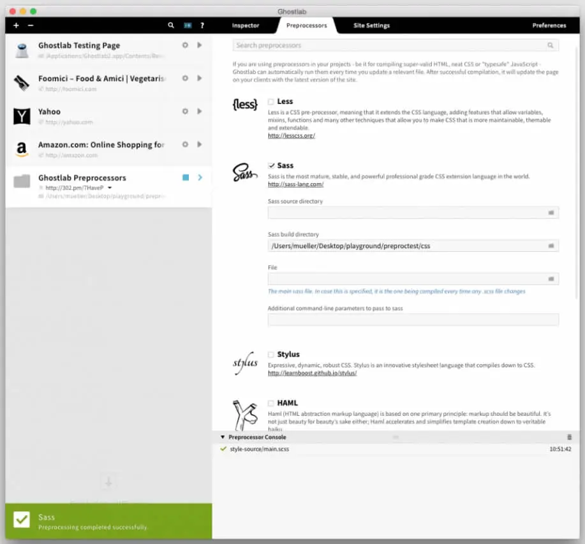Select the Ghostlab Testing Page title

point(79,45)
